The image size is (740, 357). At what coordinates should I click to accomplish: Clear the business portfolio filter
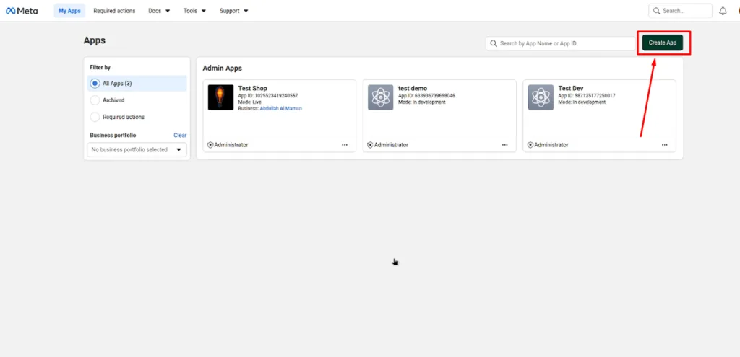click(180, 136)
